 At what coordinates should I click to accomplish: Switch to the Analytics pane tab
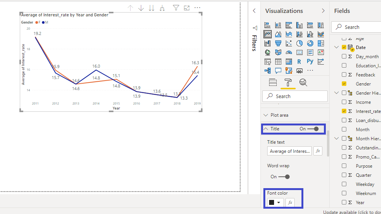coord(303,82)
